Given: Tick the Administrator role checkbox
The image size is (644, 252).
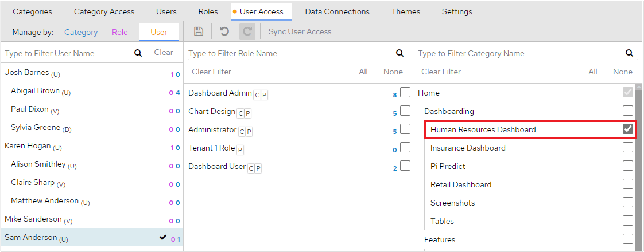Looking at the screenshot, I should 405,129.
